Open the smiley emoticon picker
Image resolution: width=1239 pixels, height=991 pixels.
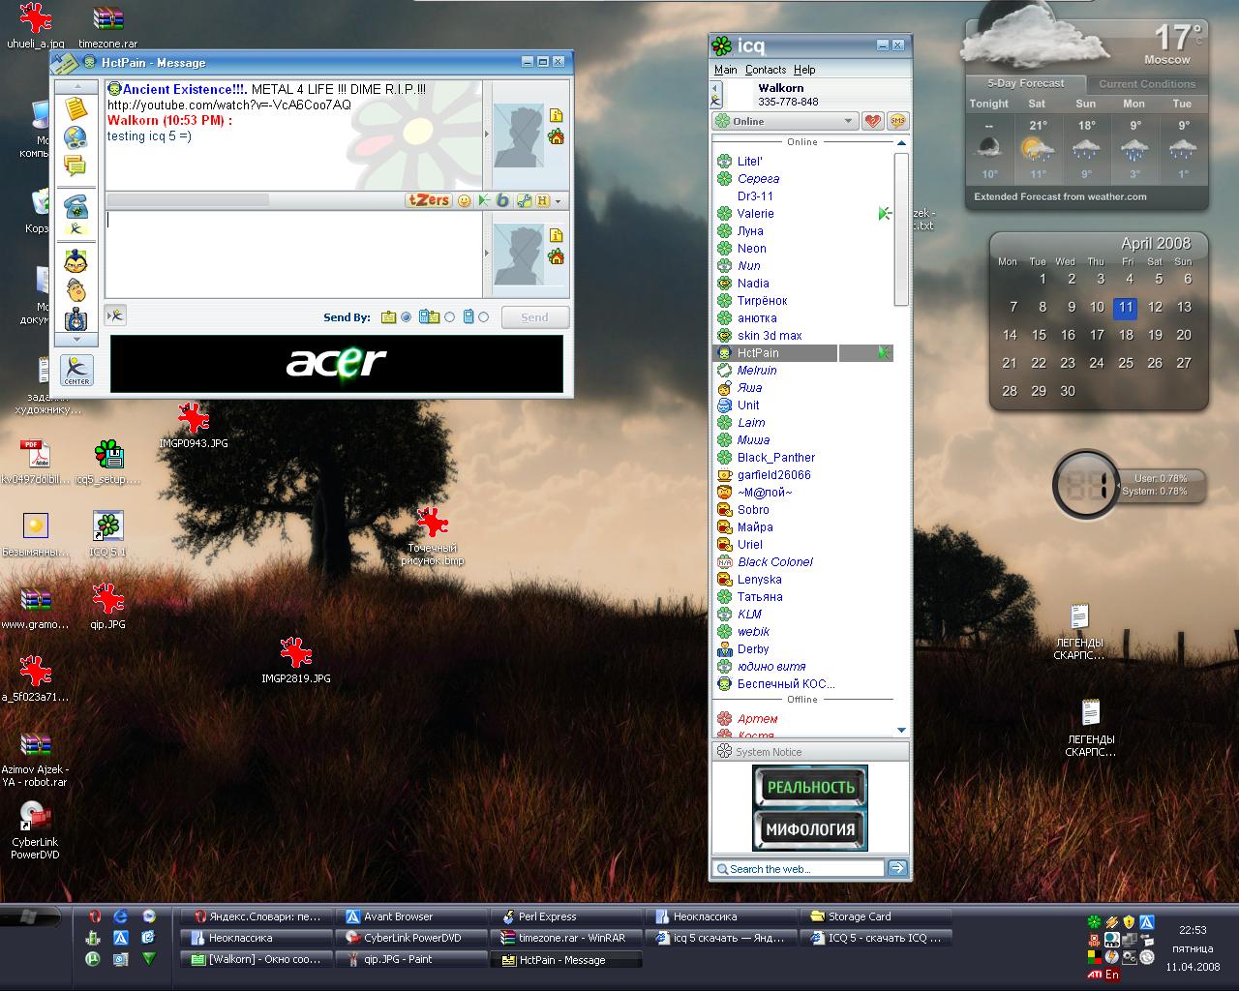465,200
